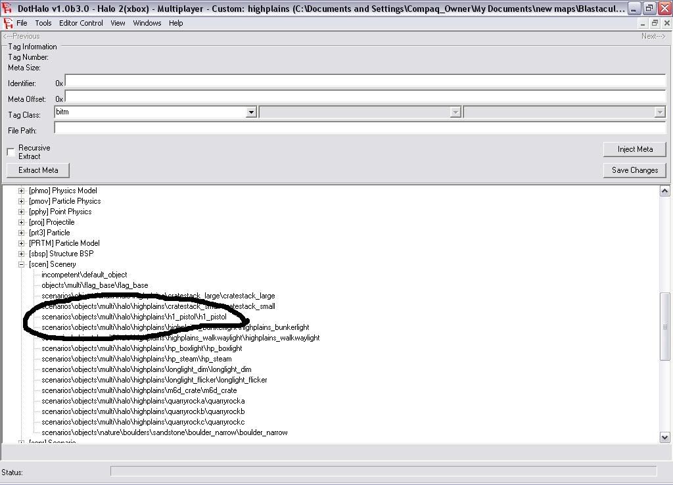Viewport: 673px width, 485px height.
Task: Select the h1_pistol scenery tree item
Action: (x=134, y=317)
